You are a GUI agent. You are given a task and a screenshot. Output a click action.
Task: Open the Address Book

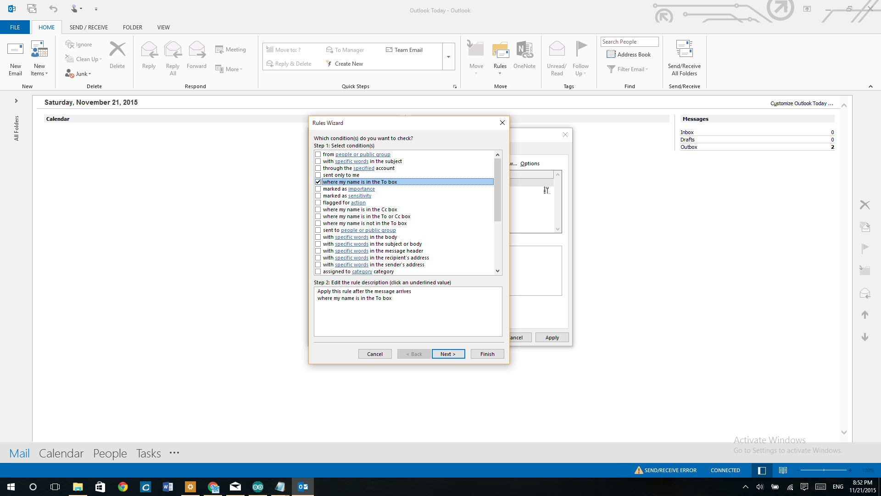coord(629,54)
